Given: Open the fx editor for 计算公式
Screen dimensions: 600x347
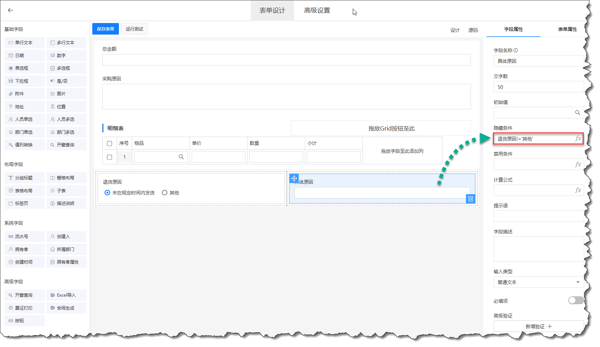Looking at the screenshot, I should 578,190.
